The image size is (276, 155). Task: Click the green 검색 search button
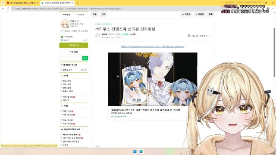85,58
